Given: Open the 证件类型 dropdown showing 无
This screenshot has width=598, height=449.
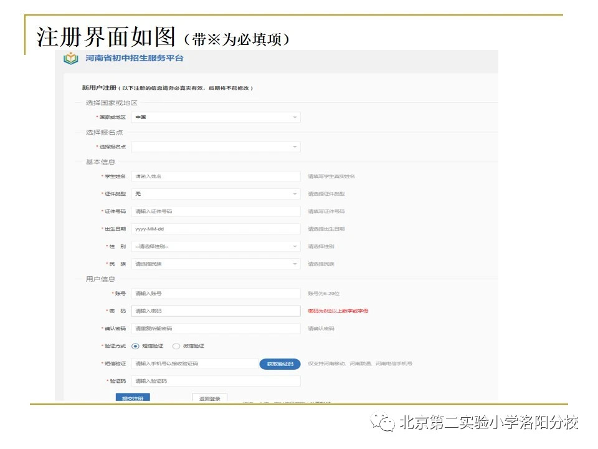Looking at the screenshot, I should coord(215,193).
